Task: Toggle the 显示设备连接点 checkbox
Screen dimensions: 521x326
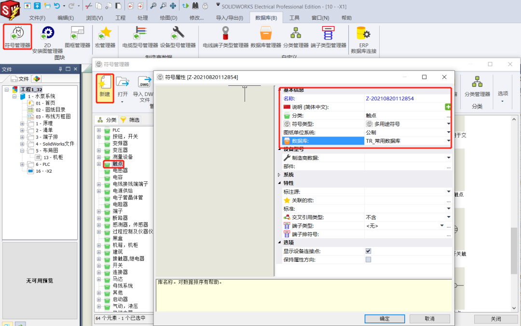Action: (x=368, y=251)
